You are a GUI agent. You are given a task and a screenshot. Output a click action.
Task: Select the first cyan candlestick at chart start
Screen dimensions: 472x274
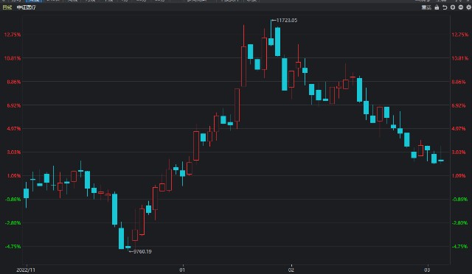pos(27,194)
